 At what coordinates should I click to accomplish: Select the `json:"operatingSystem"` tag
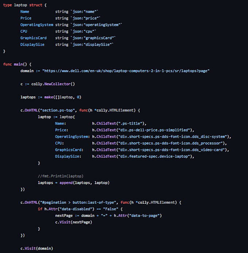coord(96,25)
